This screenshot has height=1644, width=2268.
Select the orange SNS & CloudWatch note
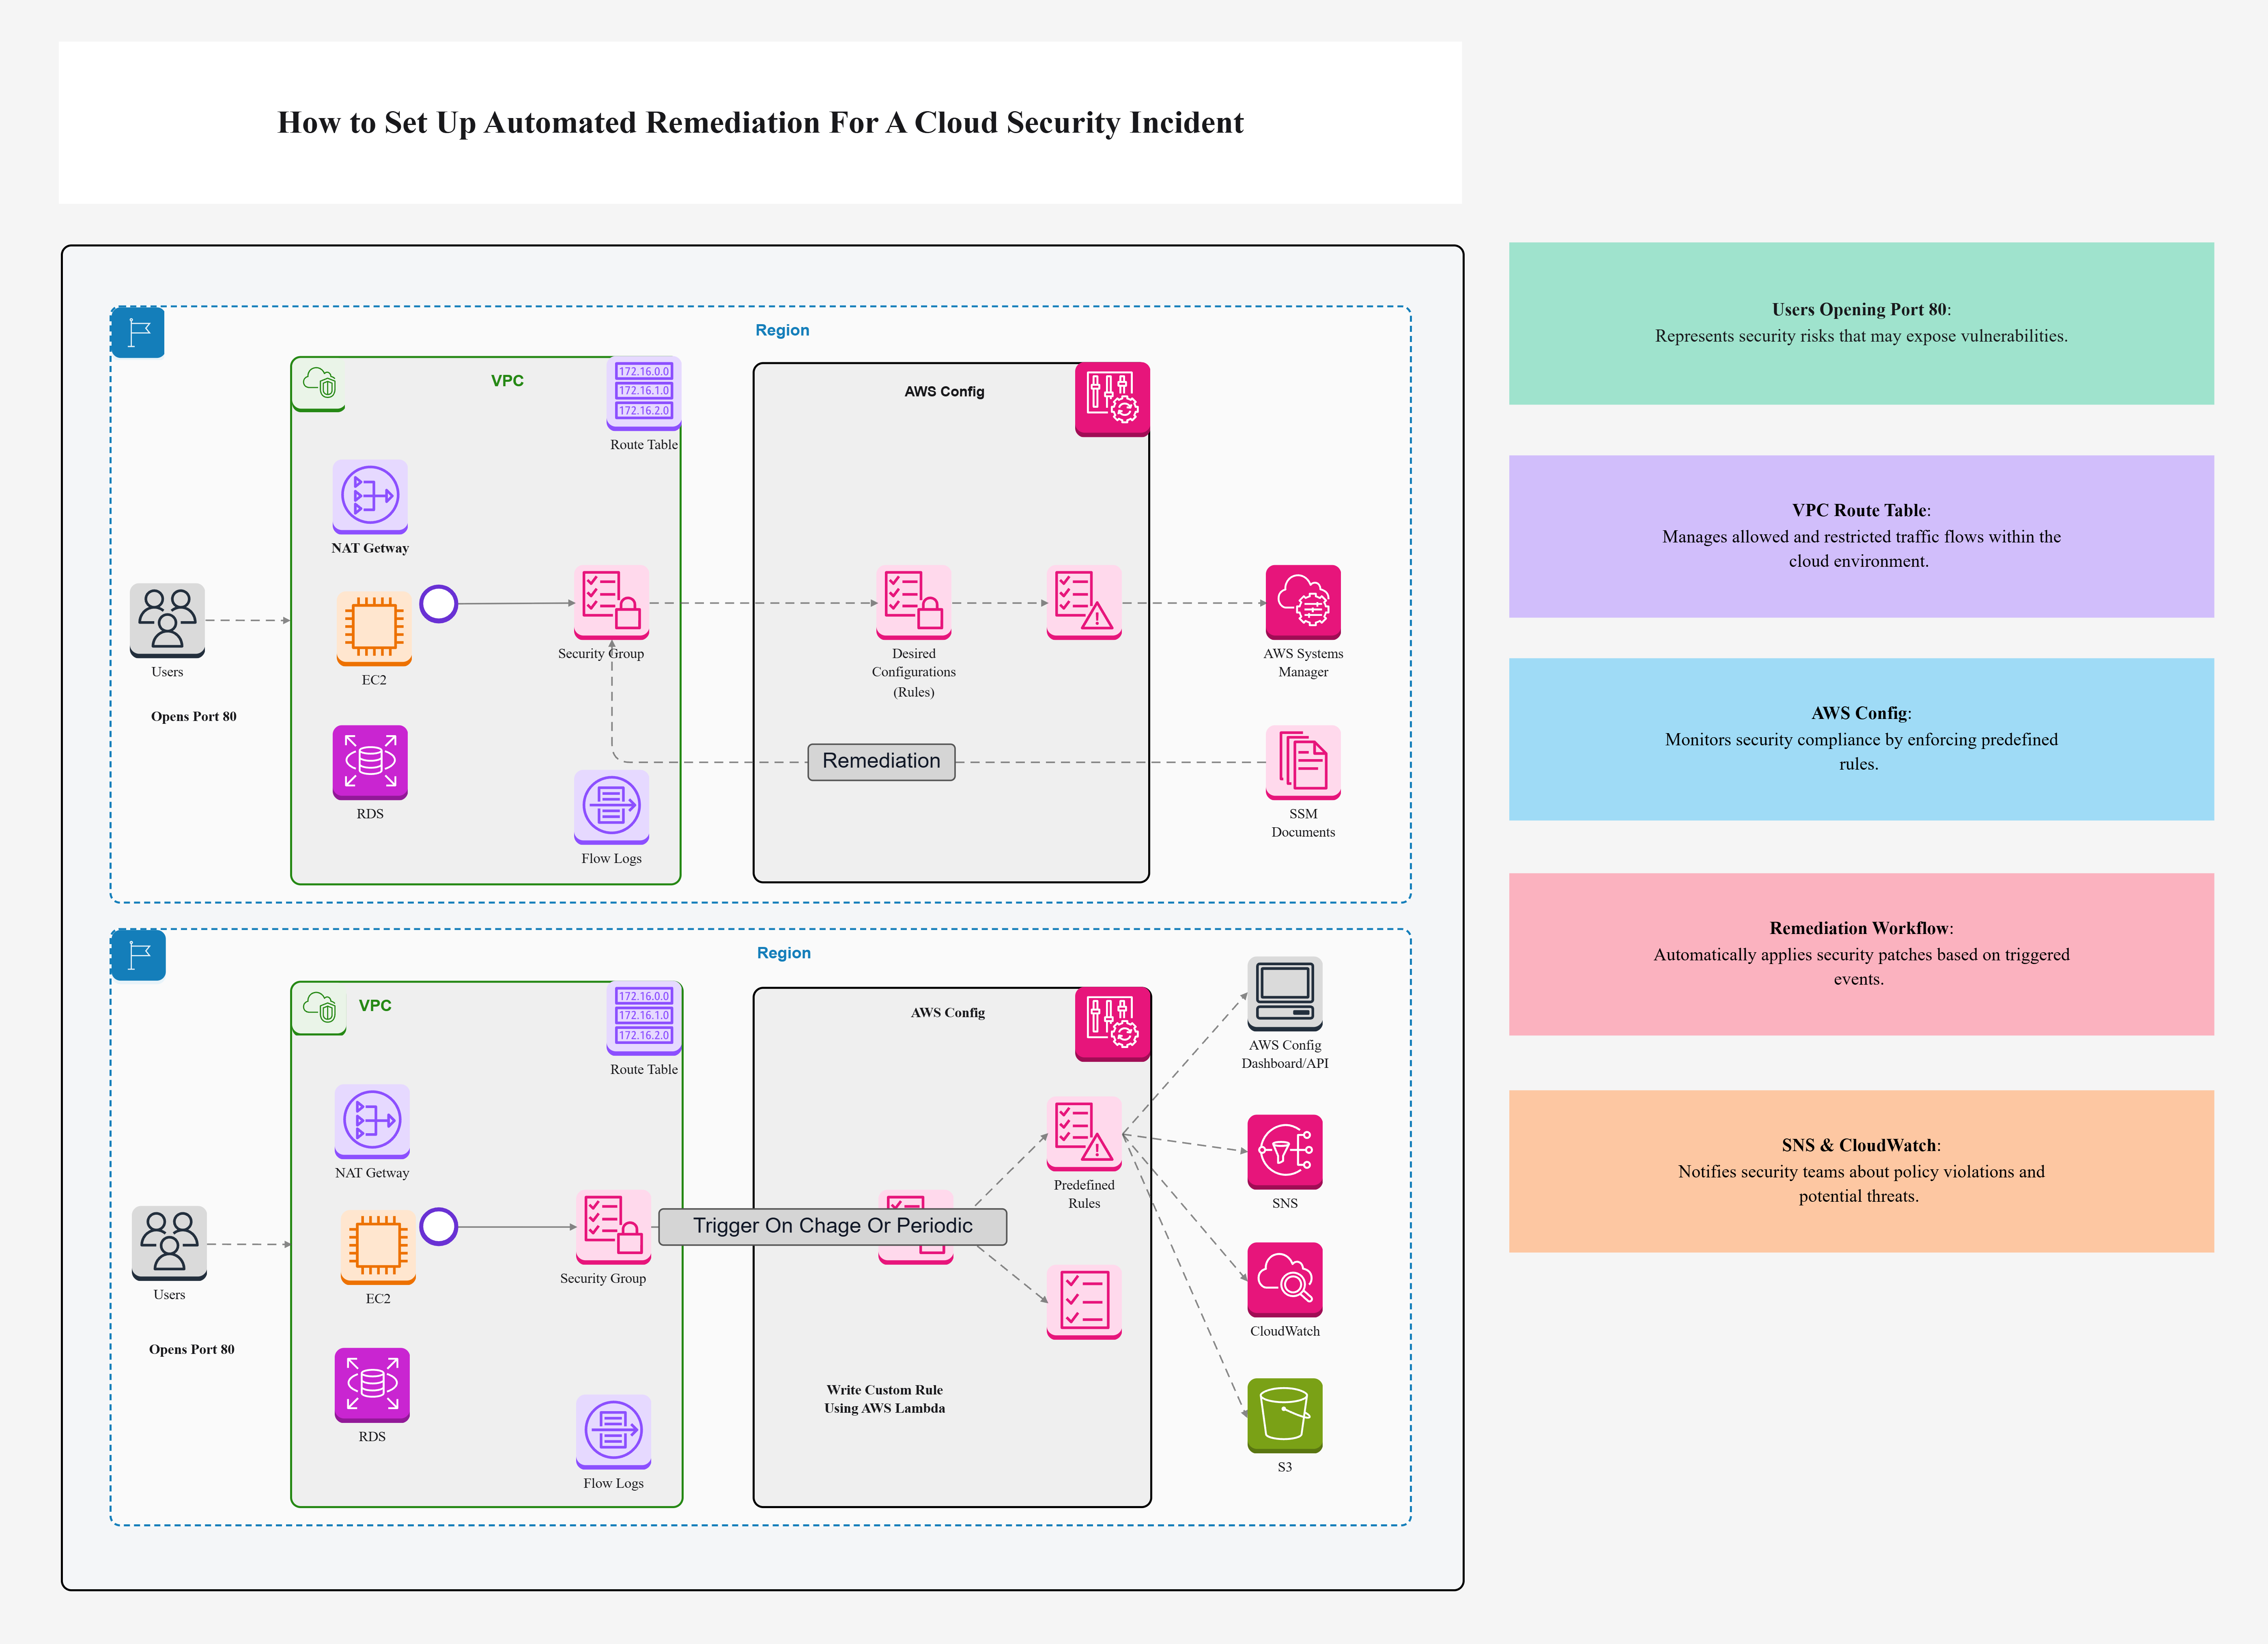click(x=1861, y=1171)
